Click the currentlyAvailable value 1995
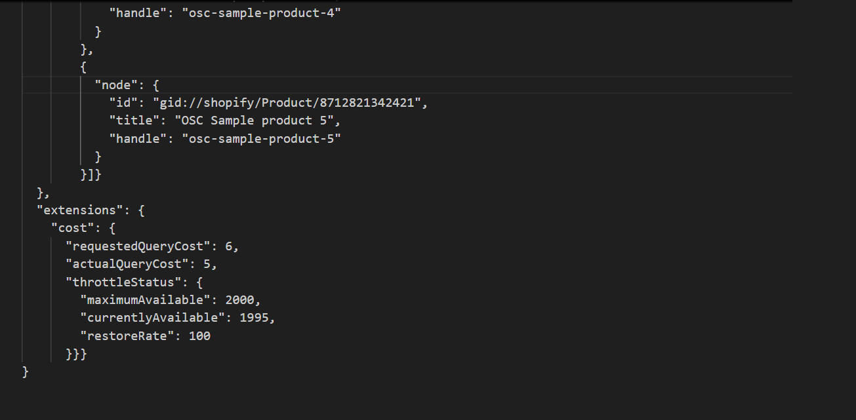This screenshot has height=420, width=856. [254, 318]
